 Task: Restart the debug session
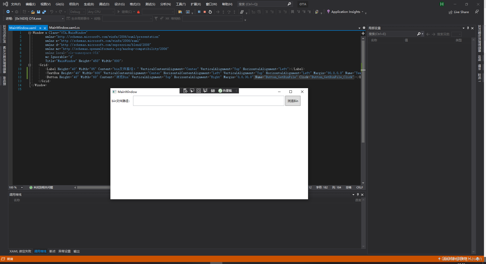coord(210,12)
